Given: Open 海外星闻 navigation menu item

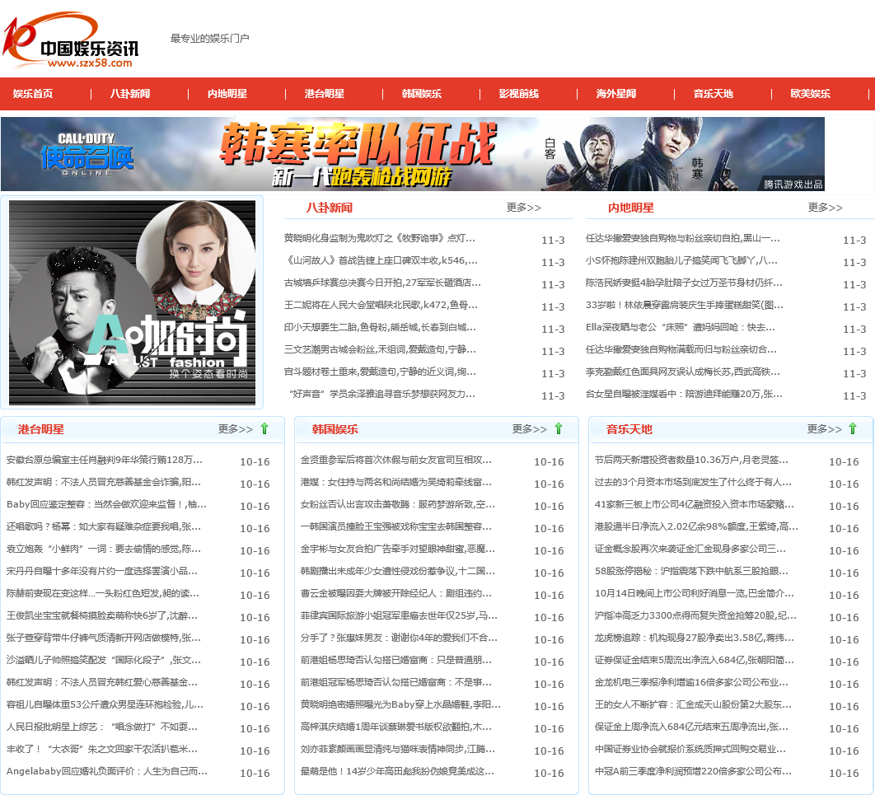Looking at the screenshot, I should pyautogui.click(x=615, y=94).
